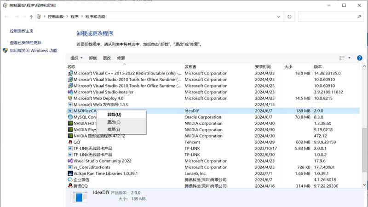Screen dimensions: 368x207
Task: Click the NVIDIA Phys entry icon
Action: point(70,130)
